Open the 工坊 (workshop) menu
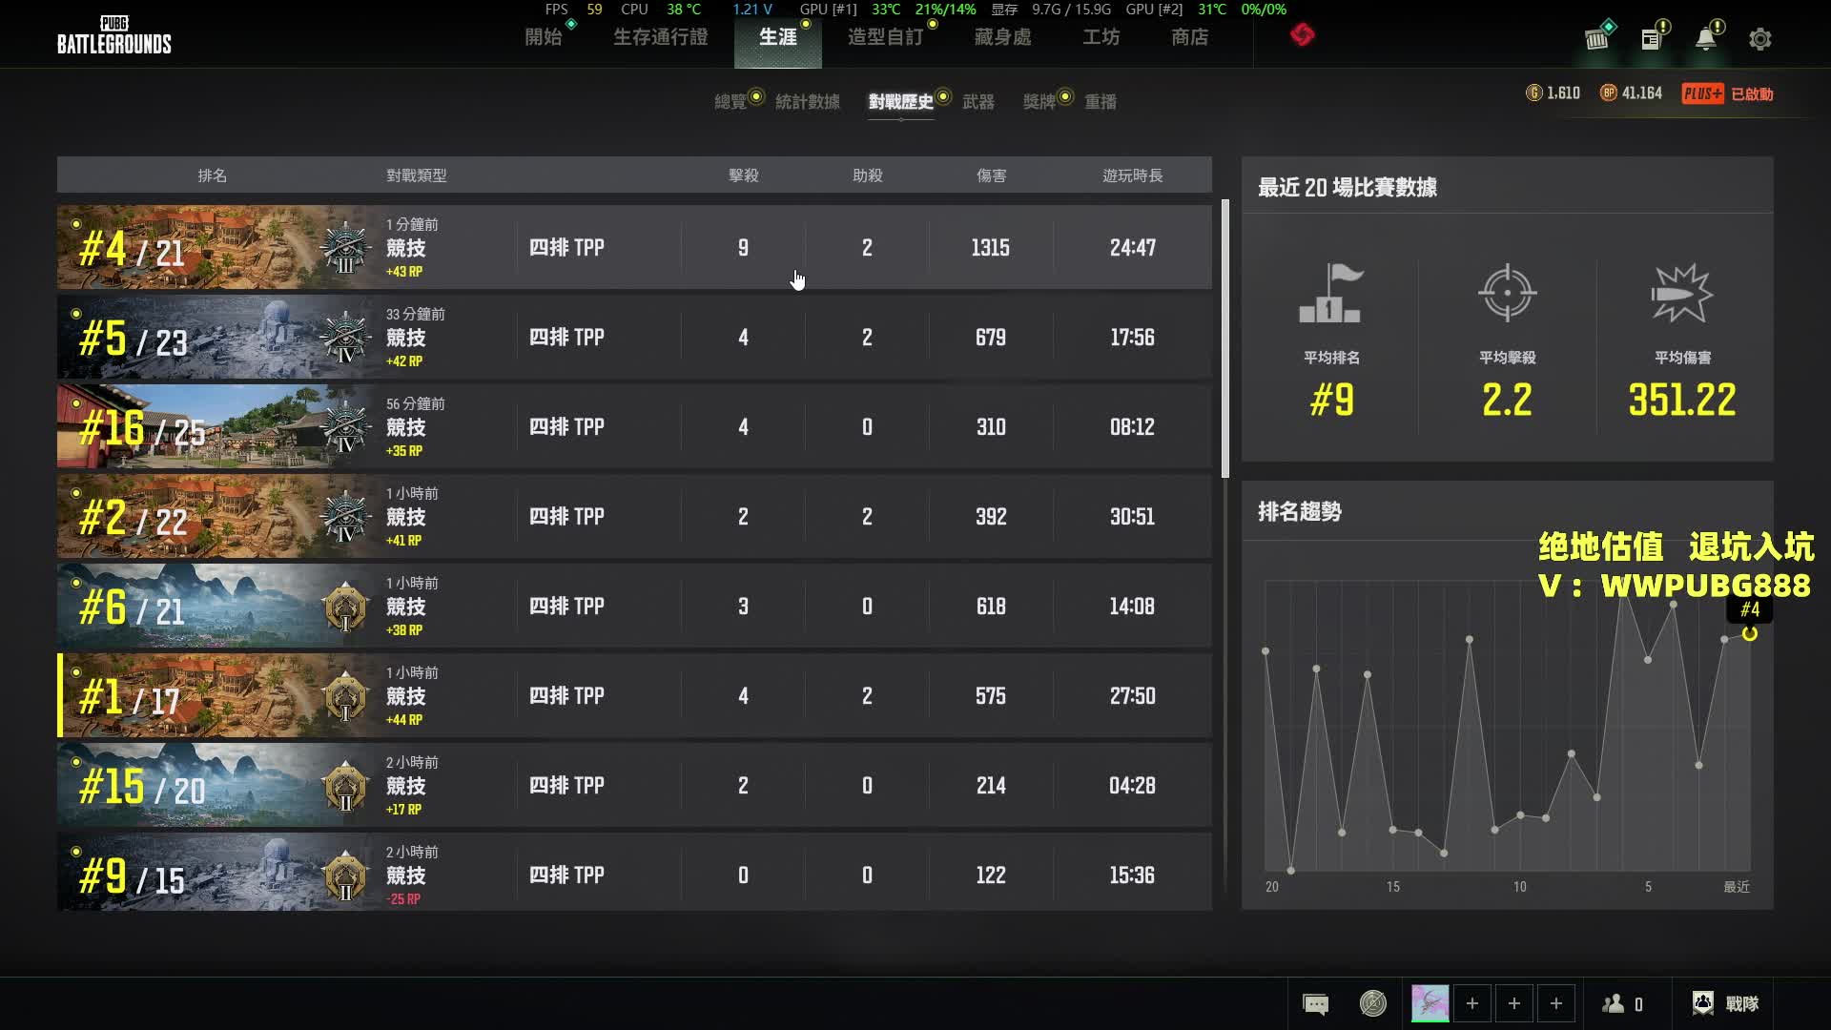 [x=1101, y=37]
